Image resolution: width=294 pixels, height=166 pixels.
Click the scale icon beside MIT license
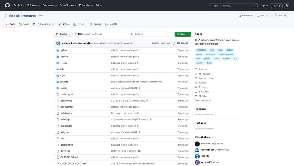[196, 74]
